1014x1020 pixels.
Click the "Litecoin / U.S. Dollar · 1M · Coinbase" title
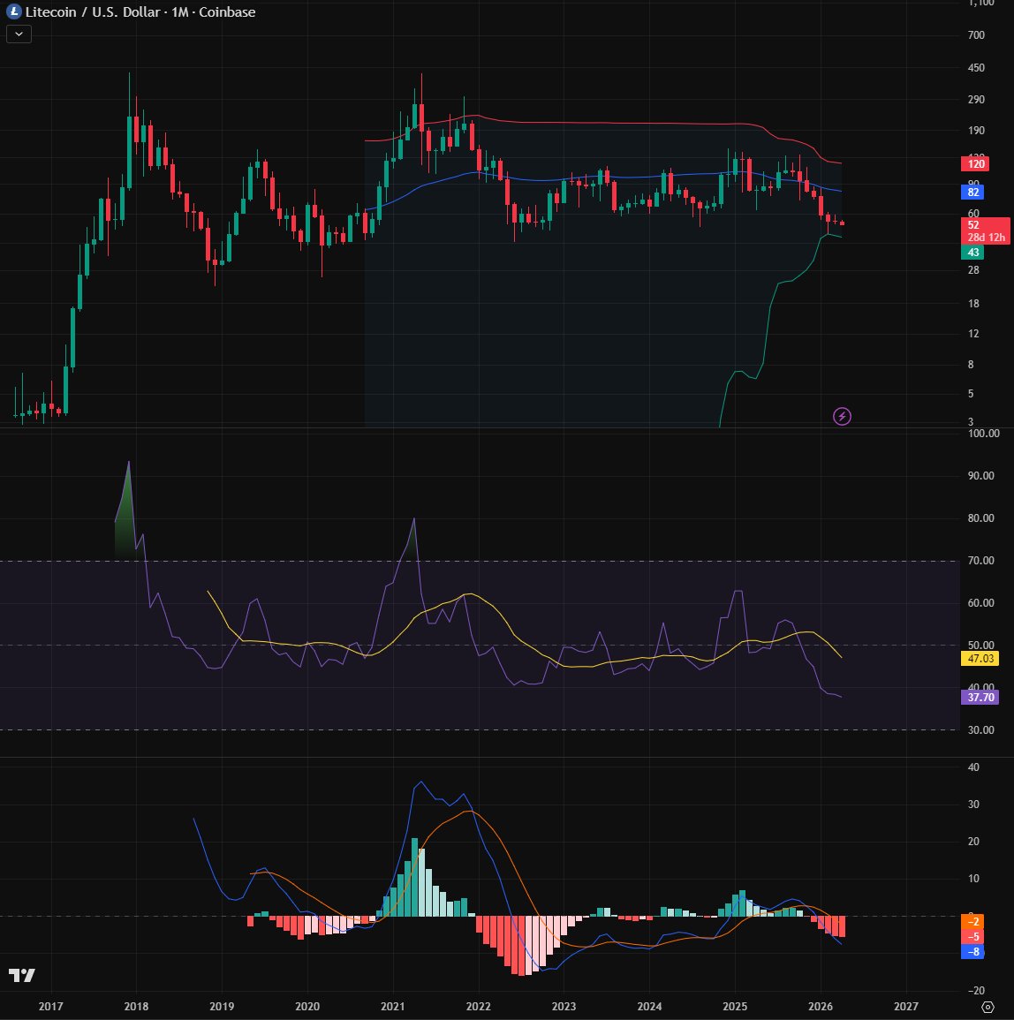[140, 11]
